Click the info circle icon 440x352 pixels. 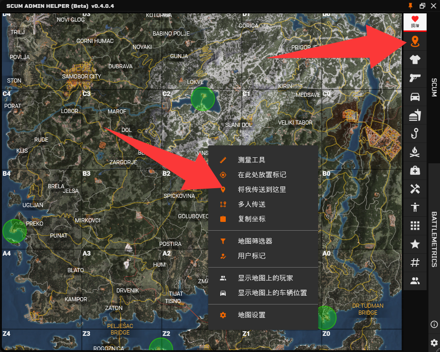click(434, 324)
